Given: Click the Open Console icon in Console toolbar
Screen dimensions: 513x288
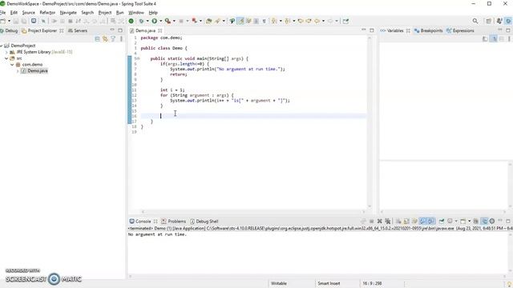Looking at the screenshot, I should click(463, 222).
